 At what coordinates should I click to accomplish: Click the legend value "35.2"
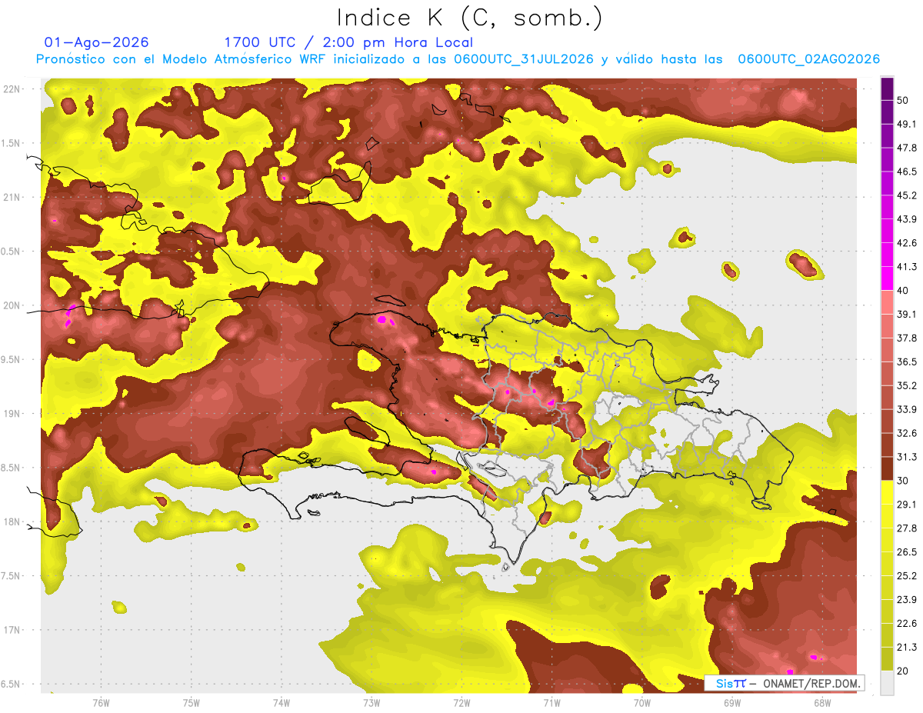click(907, 385)
